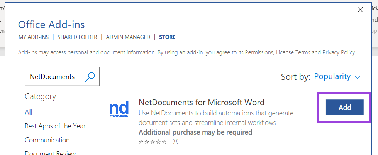Open NetDocuments for Microsoft Word title

202,103
